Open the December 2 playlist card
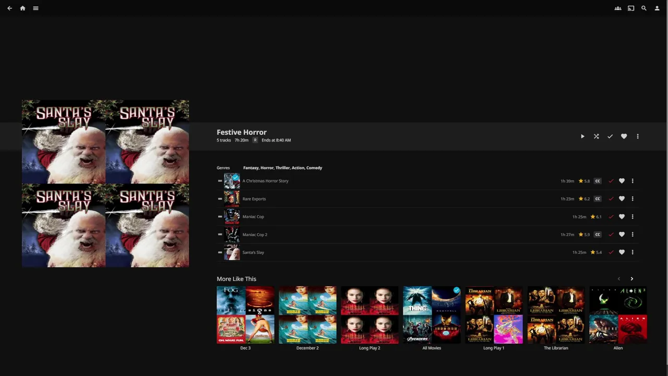Image resolution: width=668 pixels, height=376 pixels. (307, 315)
